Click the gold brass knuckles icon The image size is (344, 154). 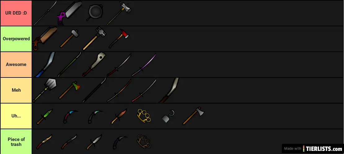coord(144,116)
